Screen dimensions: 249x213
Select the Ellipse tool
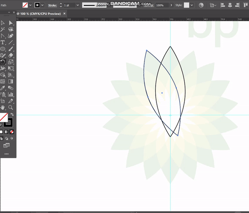point(2,49)
